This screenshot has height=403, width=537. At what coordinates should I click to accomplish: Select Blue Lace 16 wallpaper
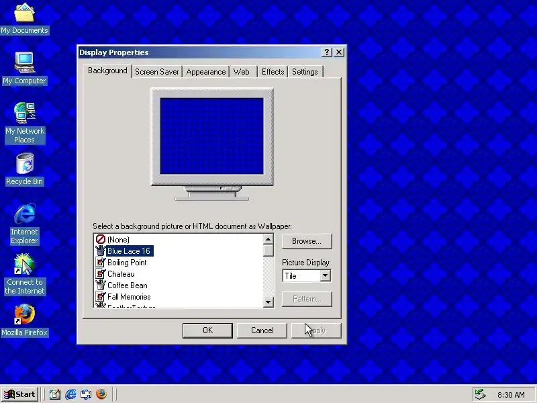tap(129, 251)
